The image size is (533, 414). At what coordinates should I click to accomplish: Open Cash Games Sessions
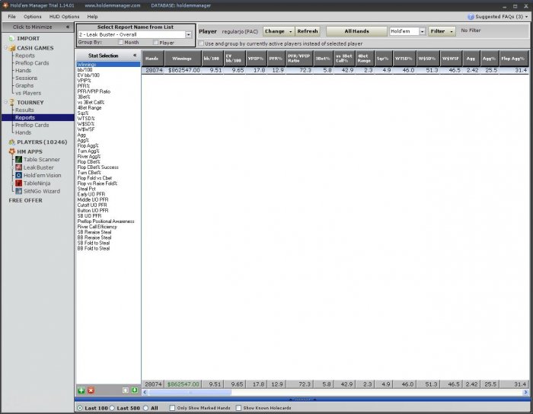pyautogui.click(x=26, y=78)
